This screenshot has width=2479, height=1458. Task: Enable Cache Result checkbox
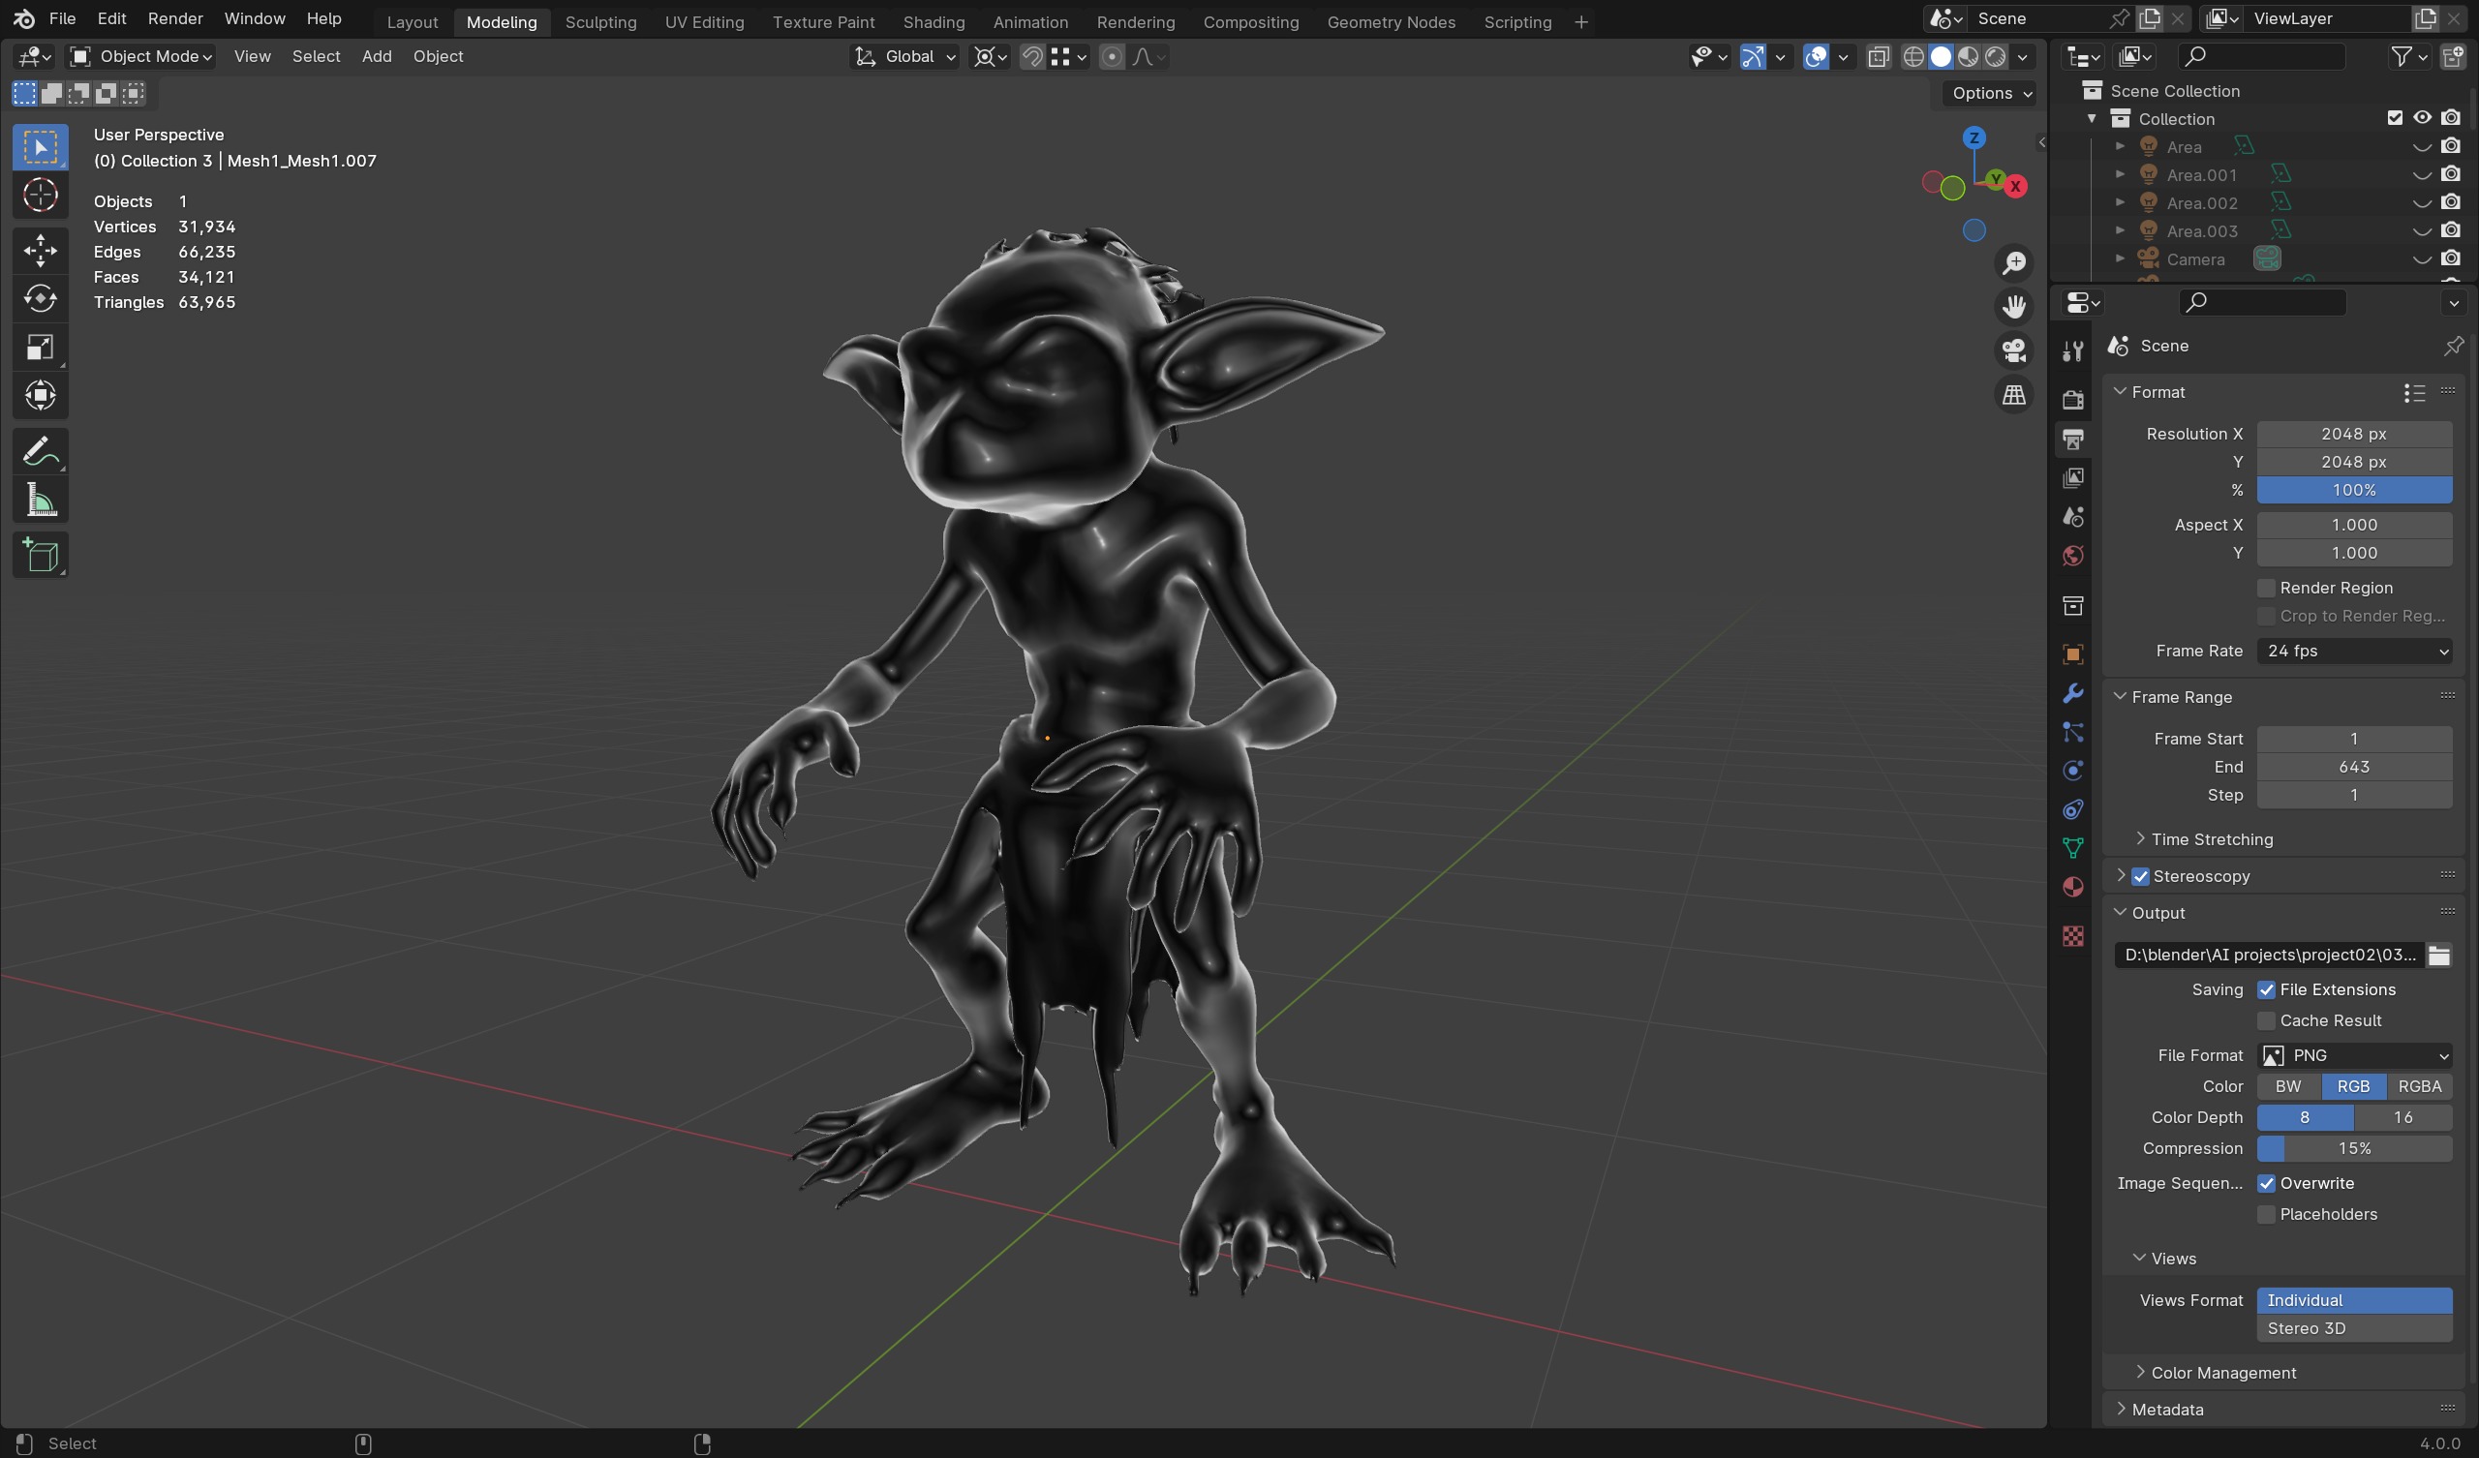tap(2266, 1020)
